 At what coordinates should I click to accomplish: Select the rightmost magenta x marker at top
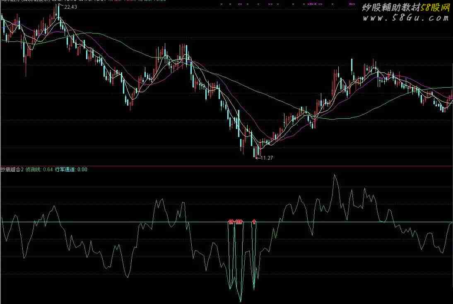[354, 4]
